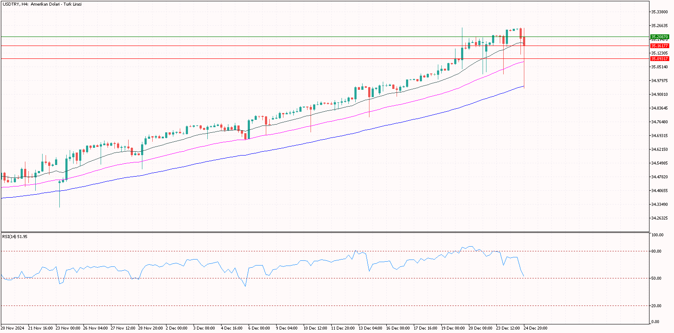Click the 19 Dec 00:00 time label
This screenshot has width=674, height=333.
(x=453, y=328)
